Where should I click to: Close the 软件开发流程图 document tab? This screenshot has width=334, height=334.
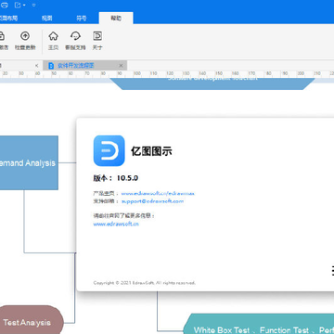click(x=121, y=66)
